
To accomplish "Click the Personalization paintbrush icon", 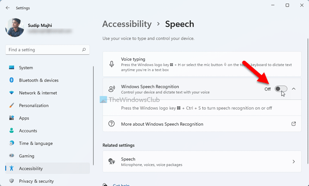I will [11, 105].
